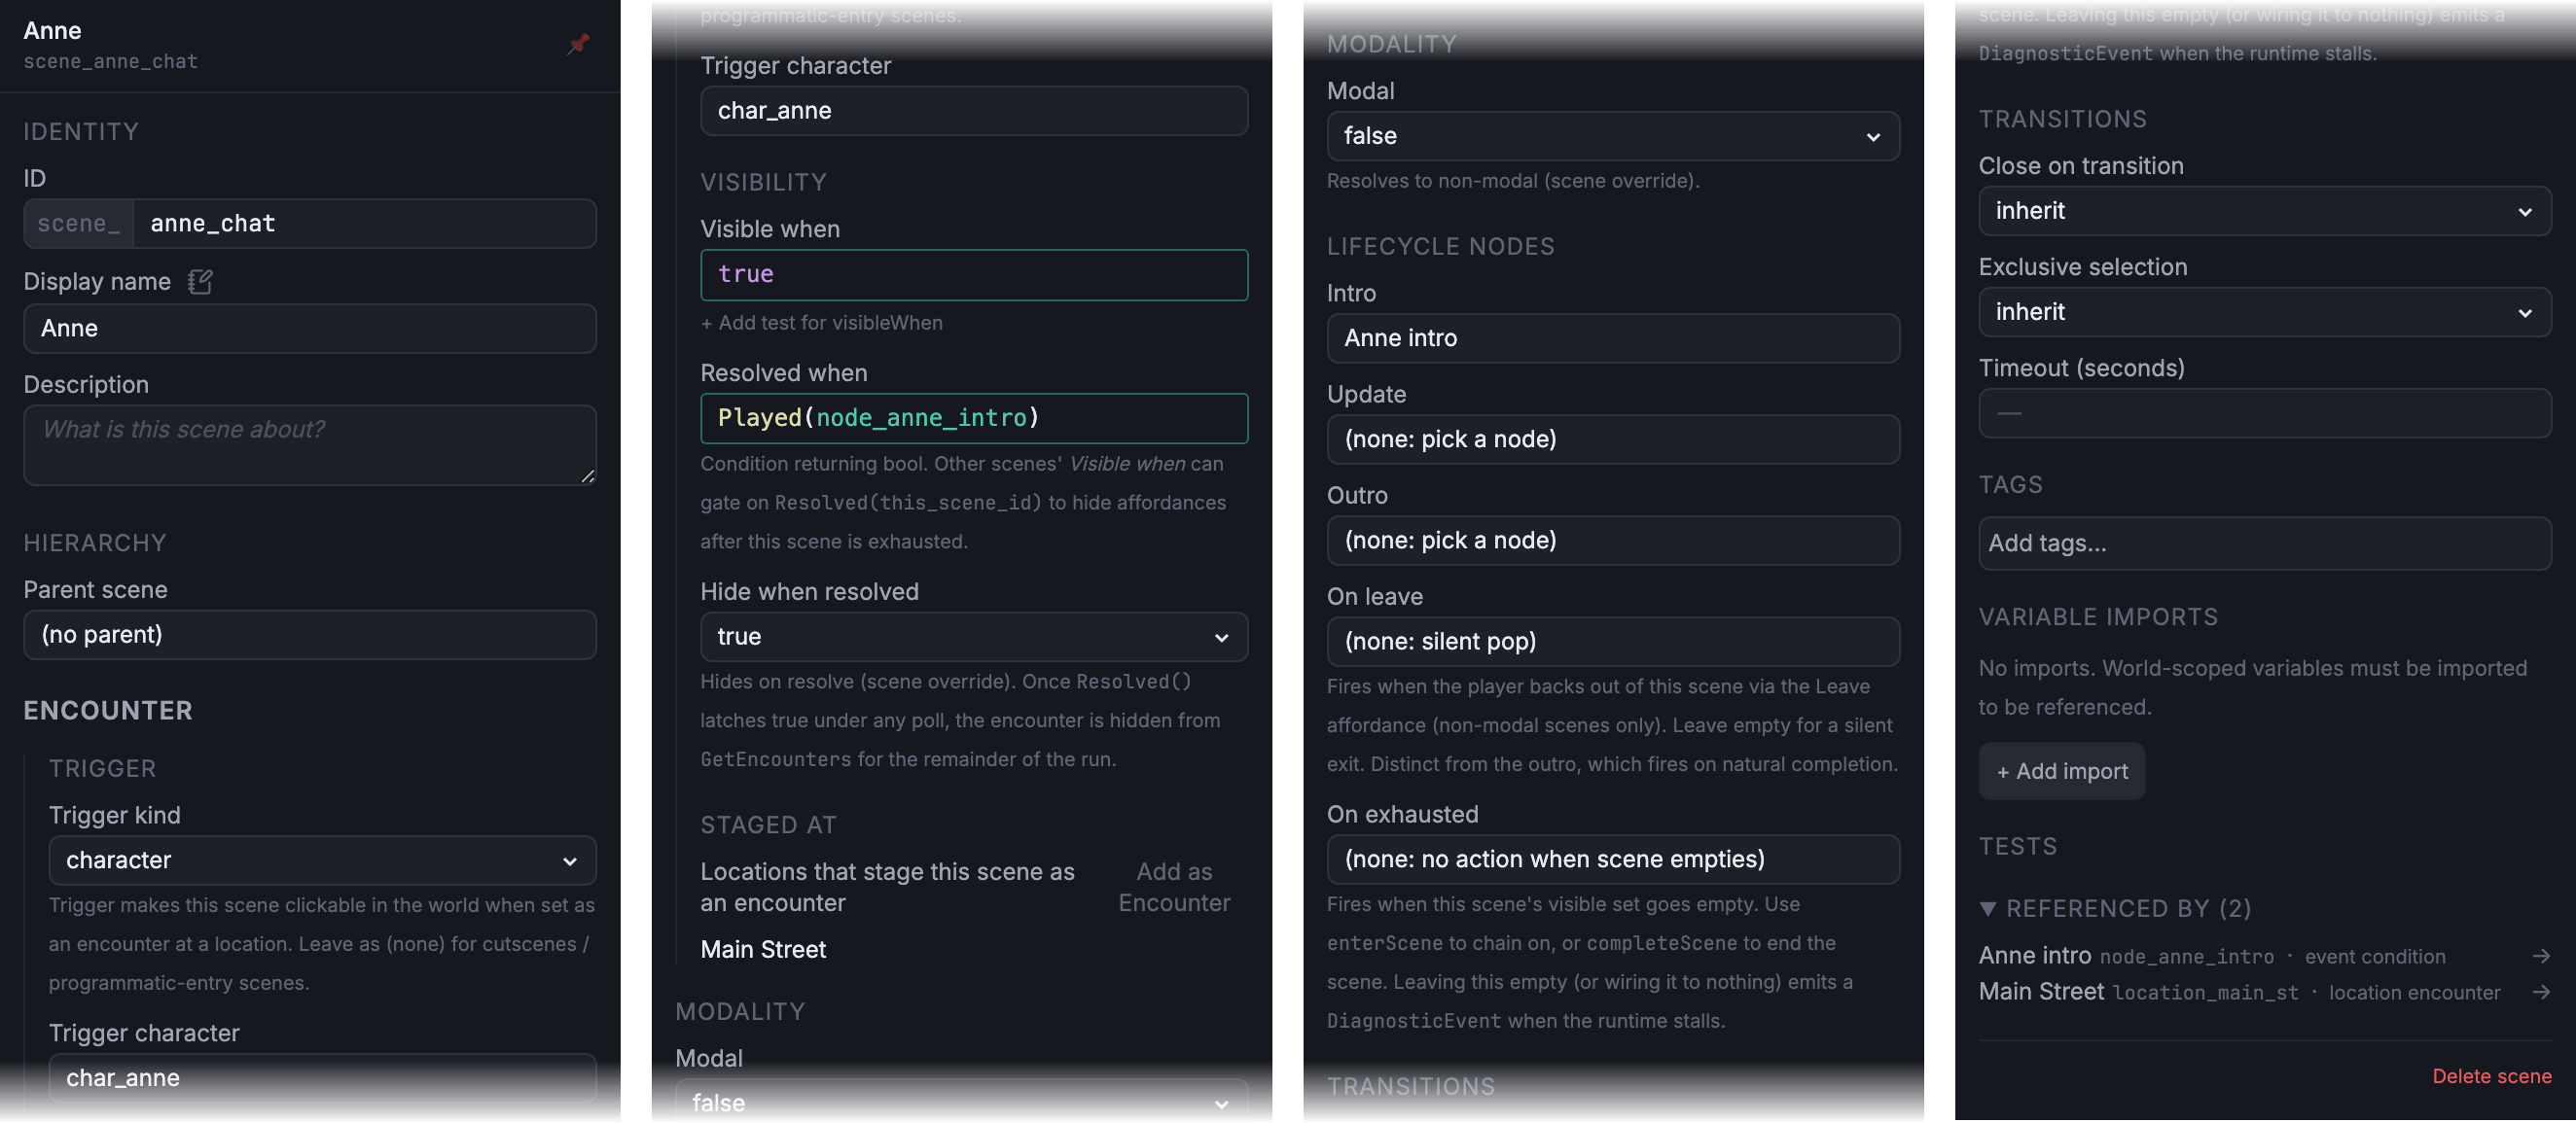Viewport: 2576px width, 1123px height.
Task: Pick a node for the Outro lifecycle field
Action: 1613,540
